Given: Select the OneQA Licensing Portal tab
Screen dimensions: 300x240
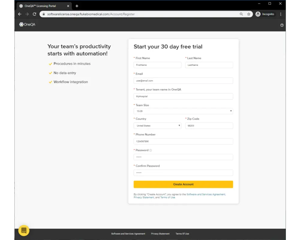Looking at the screenshot, I should pos(42,6).
